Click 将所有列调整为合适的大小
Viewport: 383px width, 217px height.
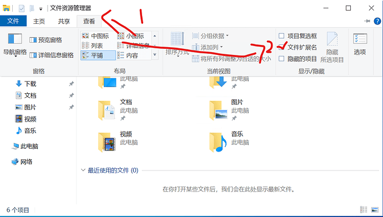[231, 59]
